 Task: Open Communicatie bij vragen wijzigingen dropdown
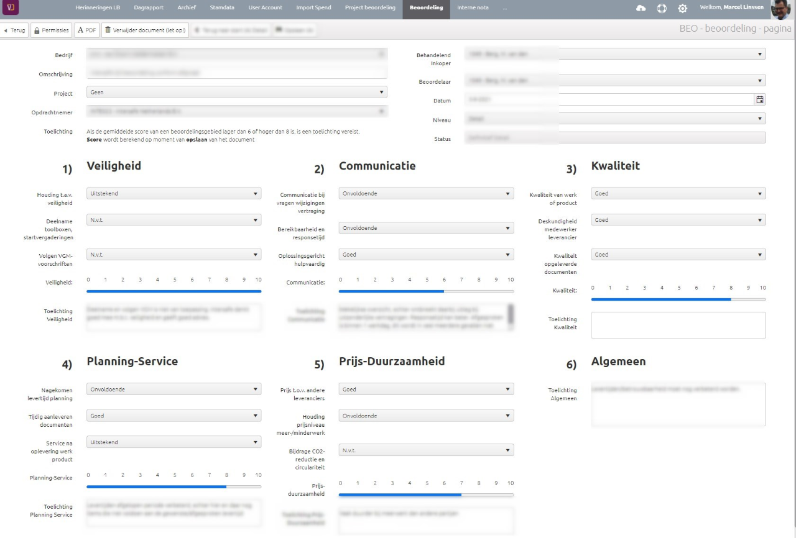point(426,193)
